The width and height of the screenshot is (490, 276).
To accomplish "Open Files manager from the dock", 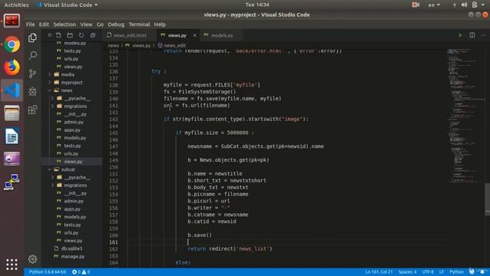I will click(x=12, y=113).
